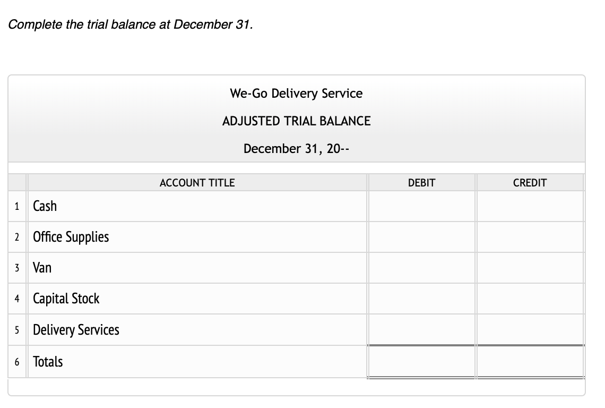The height and width of the screenshot is (408, 605).
Task: Click the ACCOUNT TITLE column header
Action: click(197, 183)
